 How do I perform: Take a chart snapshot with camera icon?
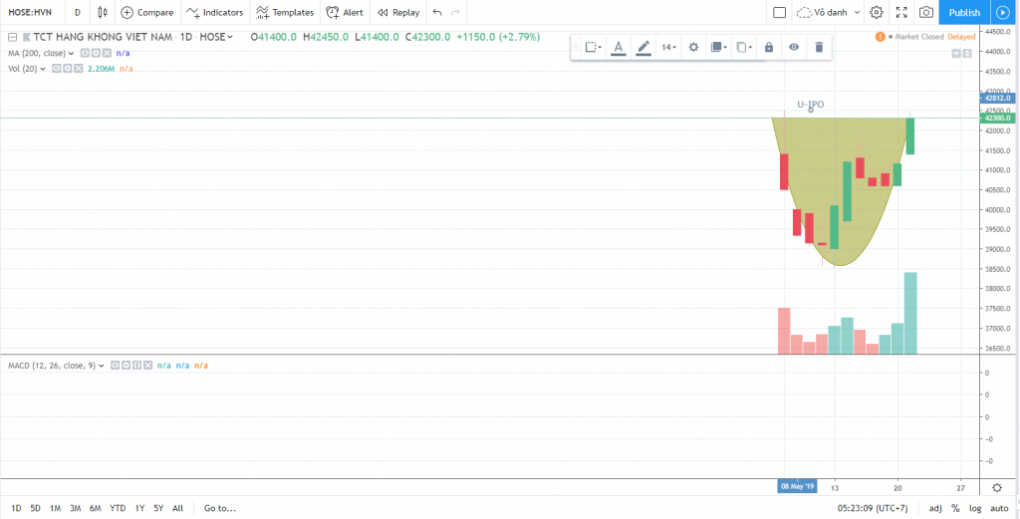coord(926,12)
